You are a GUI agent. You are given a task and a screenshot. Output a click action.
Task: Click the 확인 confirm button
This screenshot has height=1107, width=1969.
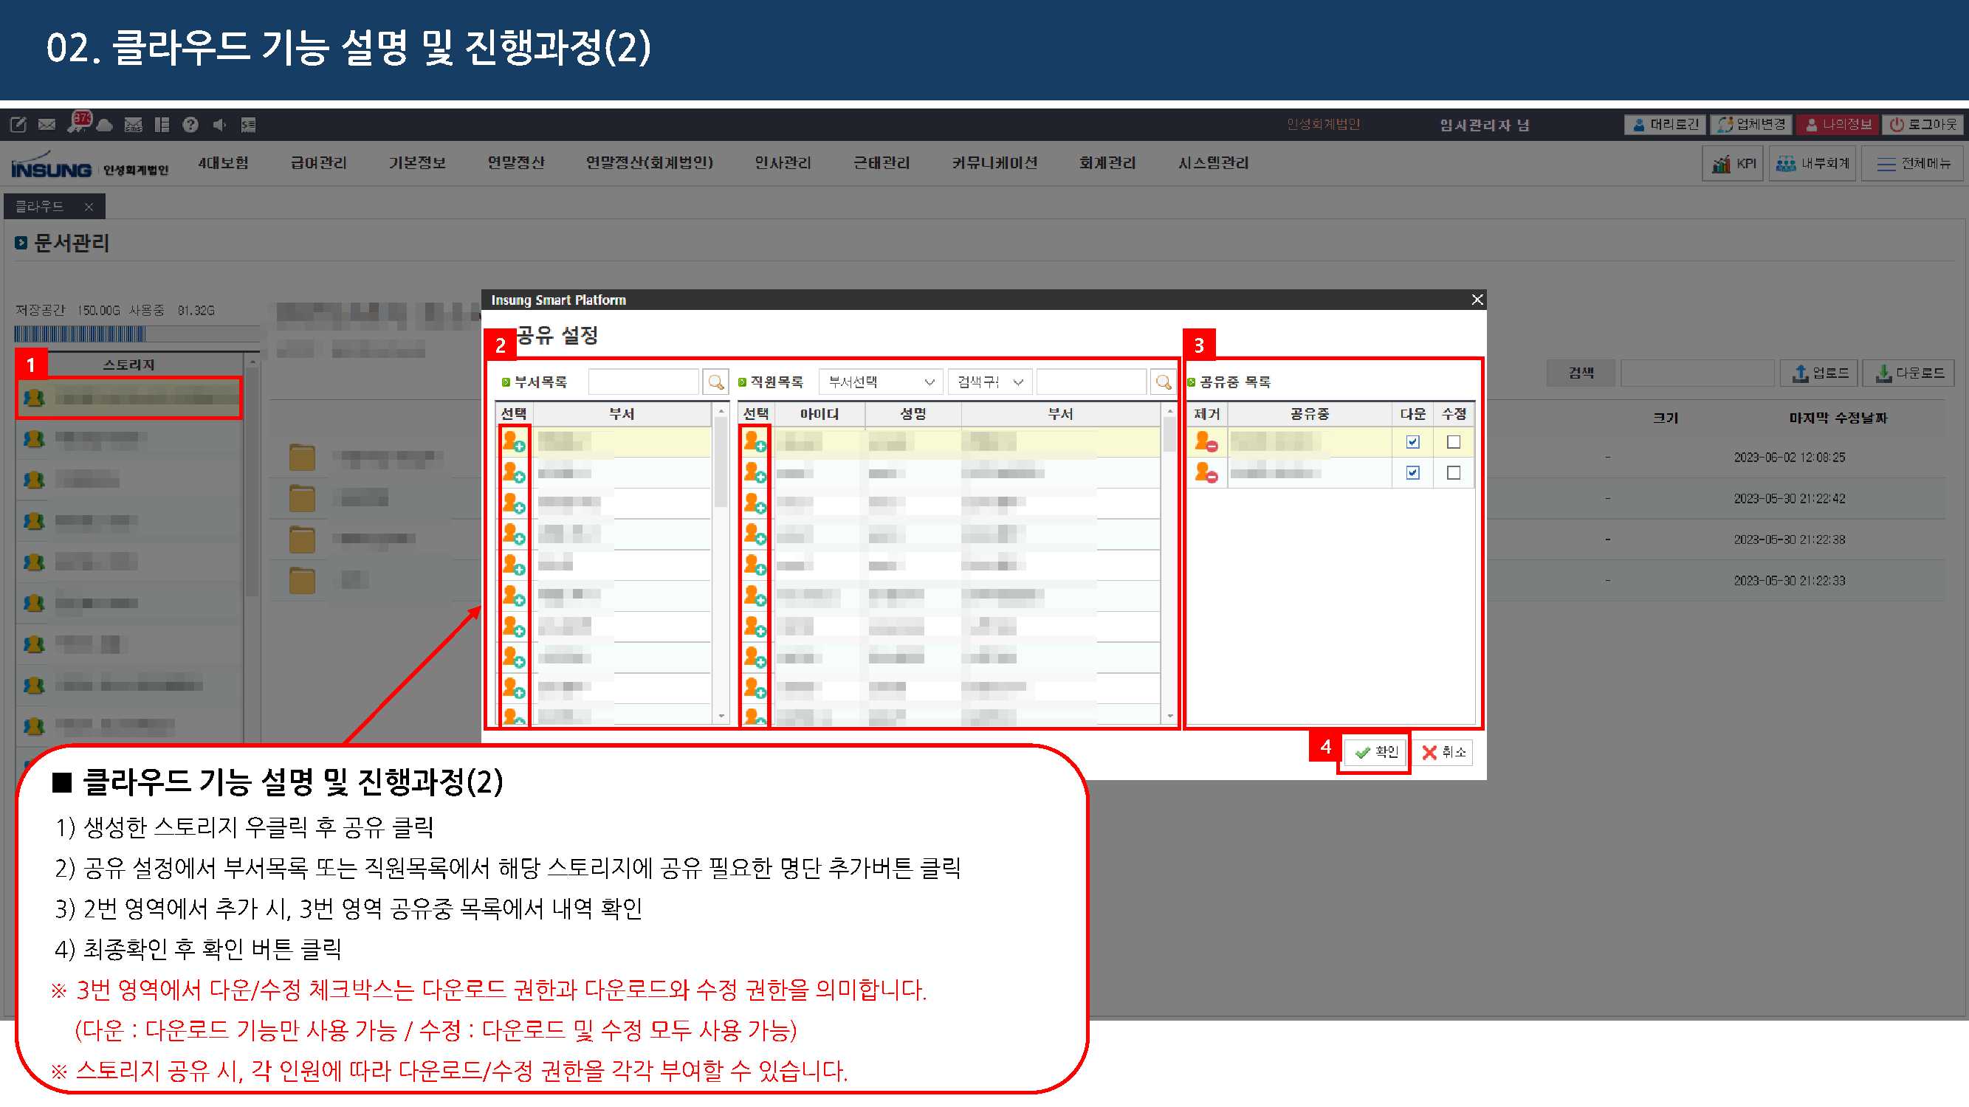click(x=1377, y=753)
